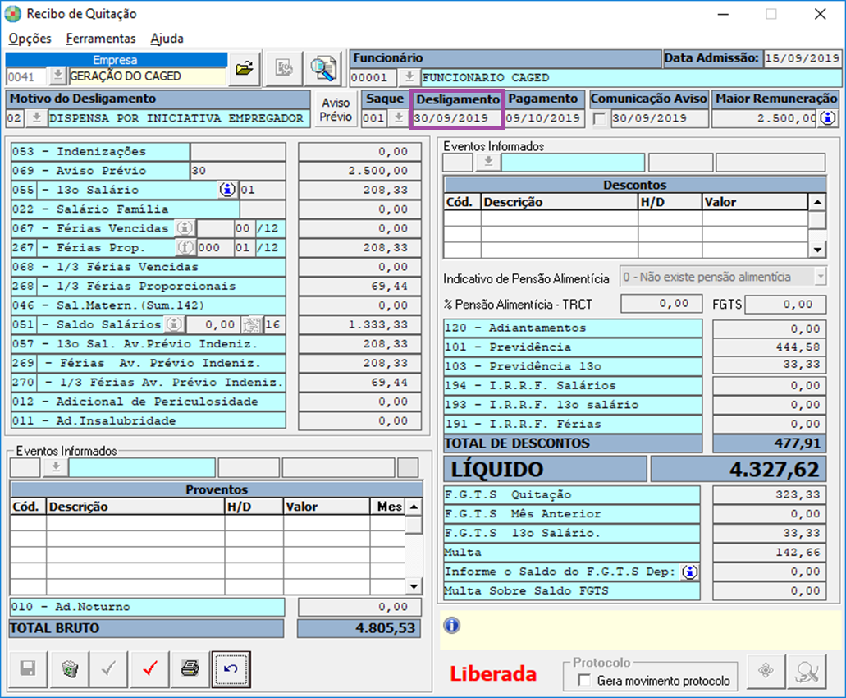Click info icon in Saldo Salários row
846x698 pixels.
tap(174, 324)
